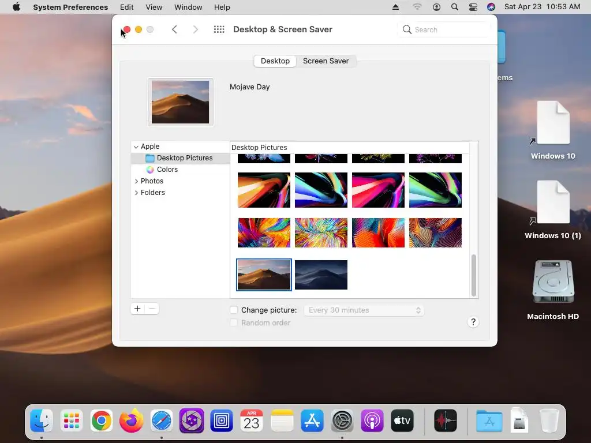Image resolution: width=591 pixels, height=443 pixels.
Task: Click the current wallpaper preview image
Action: coord(180,102)
